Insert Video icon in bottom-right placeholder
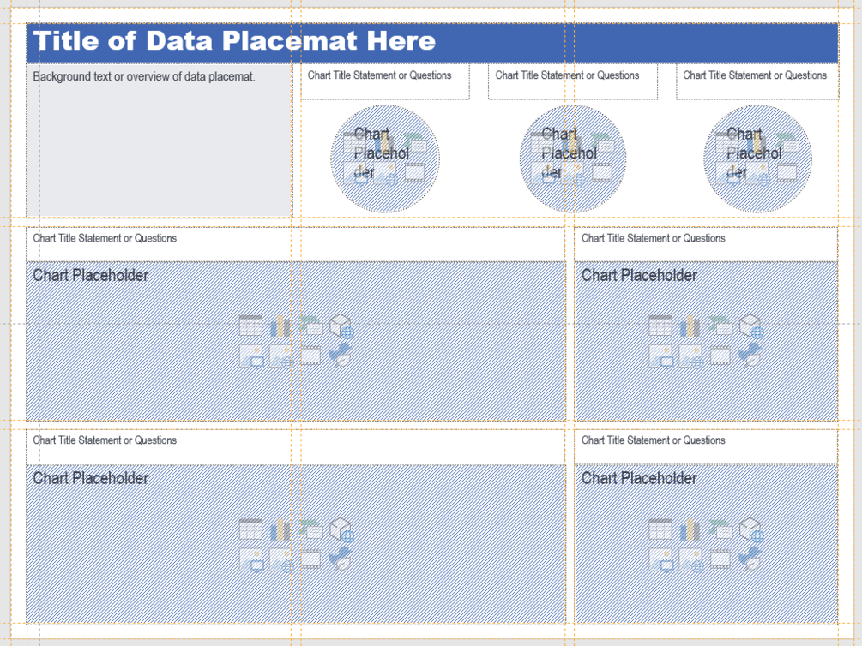Screen dimensions: 862x646 (x=720, y=559)
